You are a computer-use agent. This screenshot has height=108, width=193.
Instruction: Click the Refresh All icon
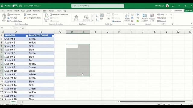[46, 16]
